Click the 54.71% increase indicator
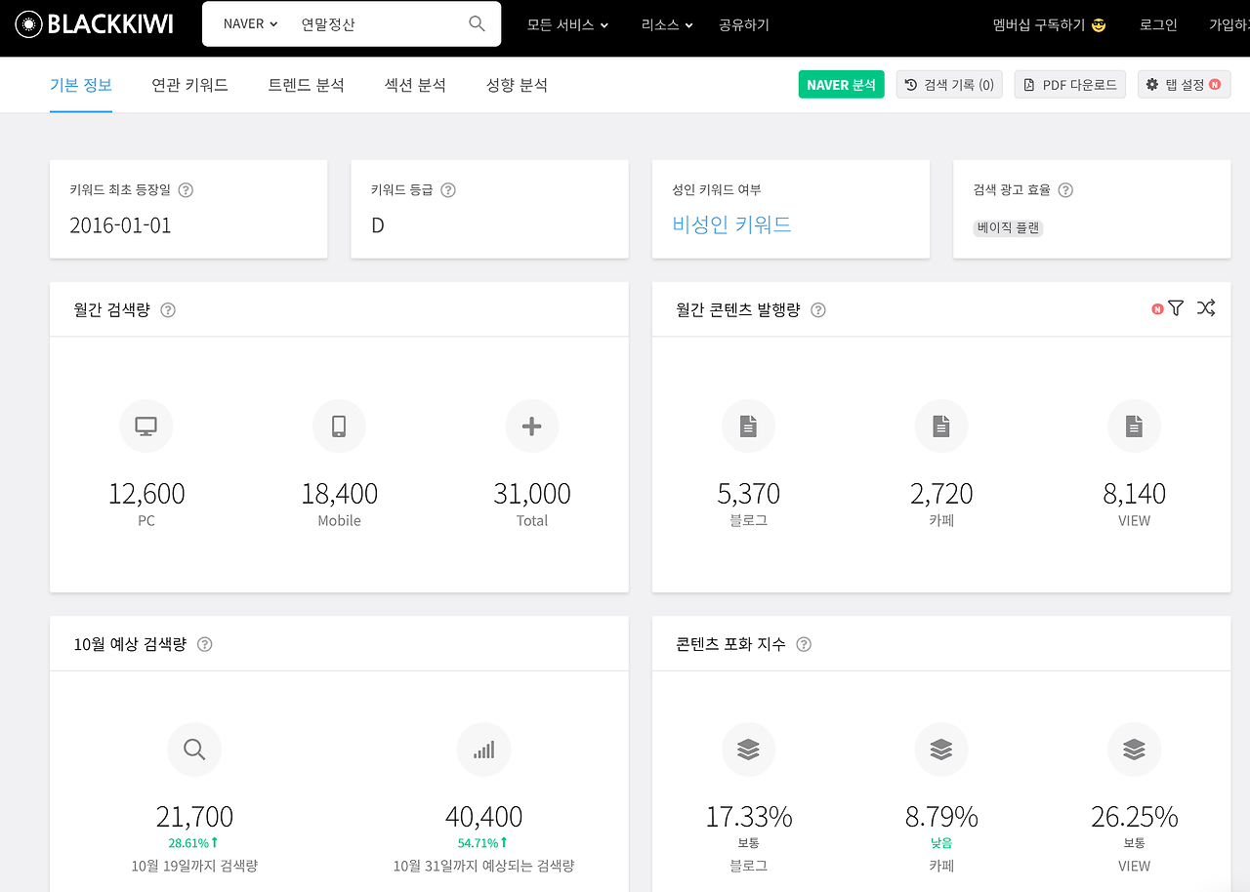 (x=483, y=842)
